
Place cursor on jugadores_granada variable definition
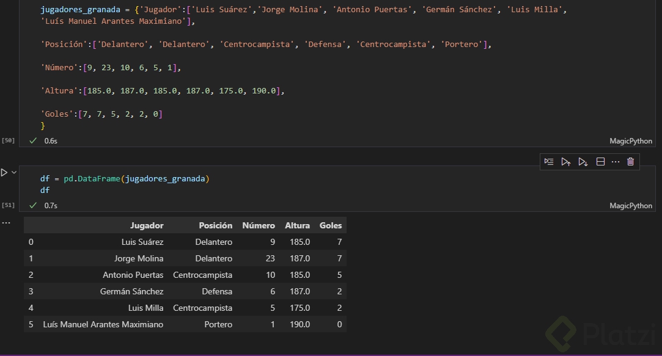tap(80, 9)
